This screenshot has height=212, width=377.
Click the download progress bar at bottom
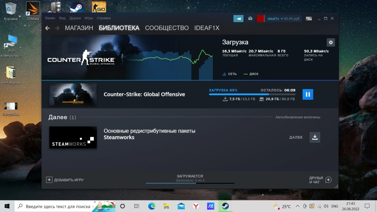(x=190, y=183)
